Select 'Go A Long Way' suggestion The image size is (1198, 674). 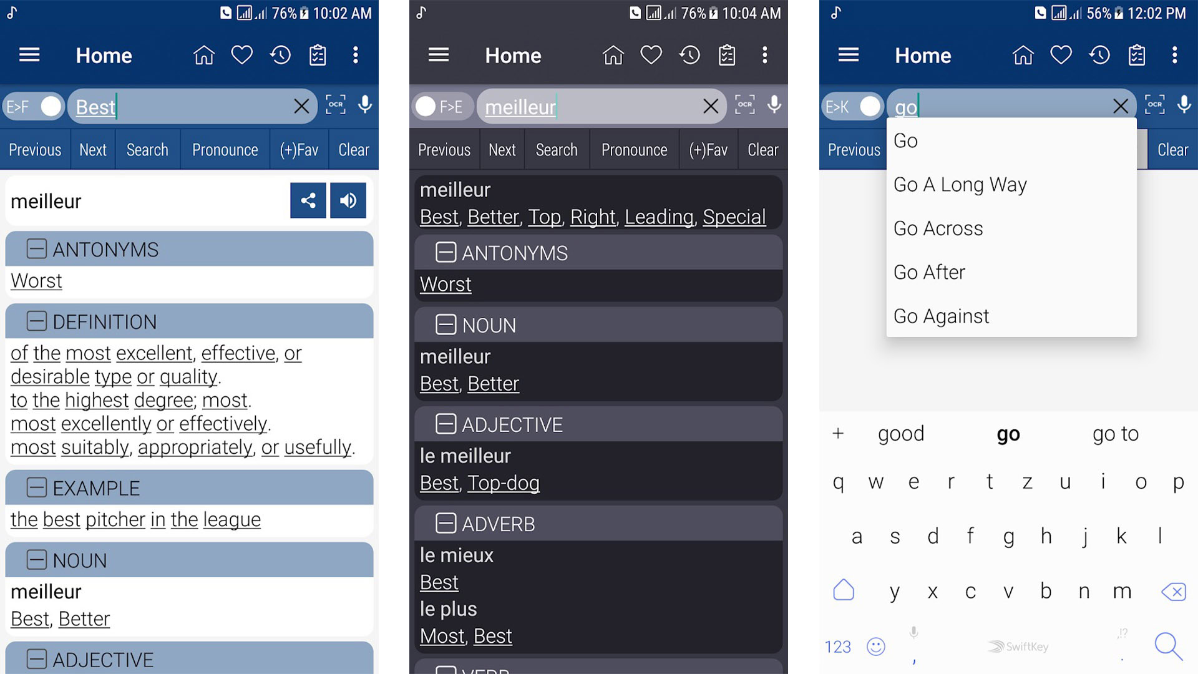pyautogui.click(x=961, y=183)
